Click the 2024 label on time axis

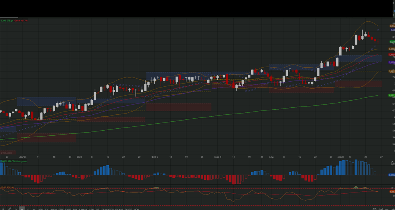79,157
